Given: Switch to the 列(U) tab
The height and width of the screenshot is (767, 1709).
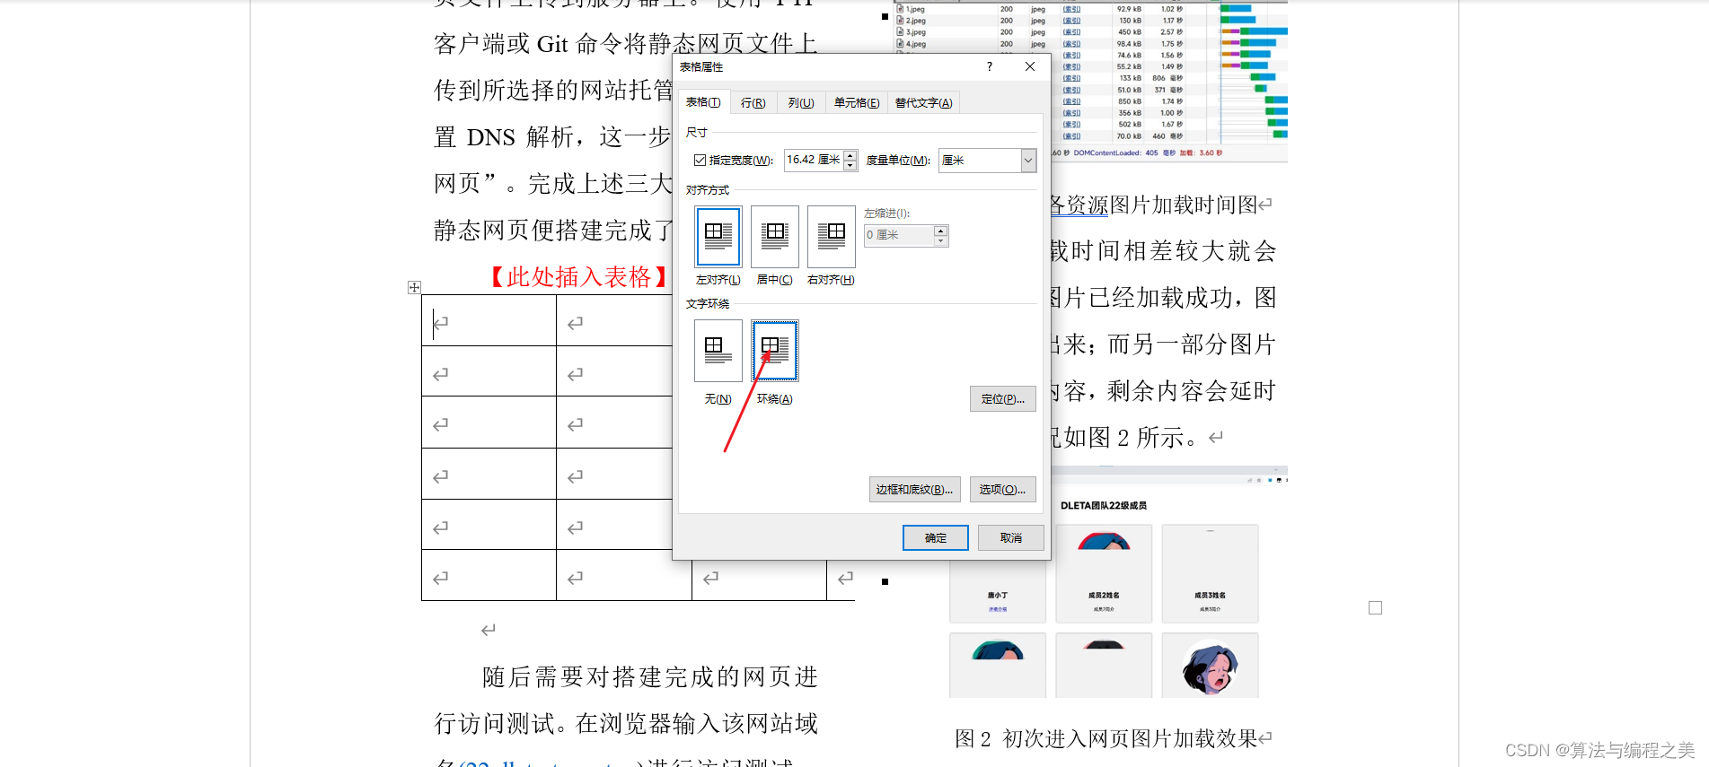Looking at the screenshot, I should pyautogui.click(x=801, y=103).
